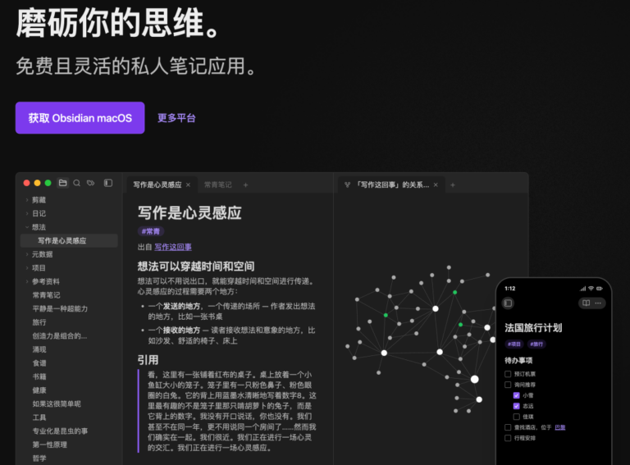Open the 旅行 note in sidebar
Screen dimensions: 630x465
coord(39,322)
